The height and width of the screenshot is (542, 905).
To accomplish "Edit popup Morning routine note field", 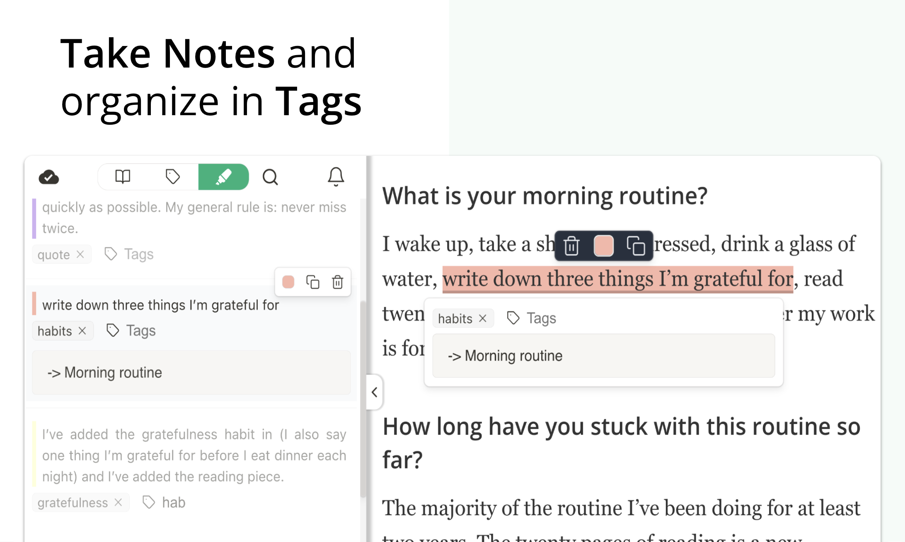I will click(x=604, y=356).
